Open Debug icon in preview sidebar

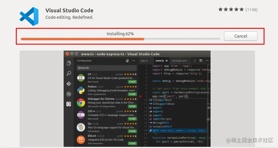point(69,94)
